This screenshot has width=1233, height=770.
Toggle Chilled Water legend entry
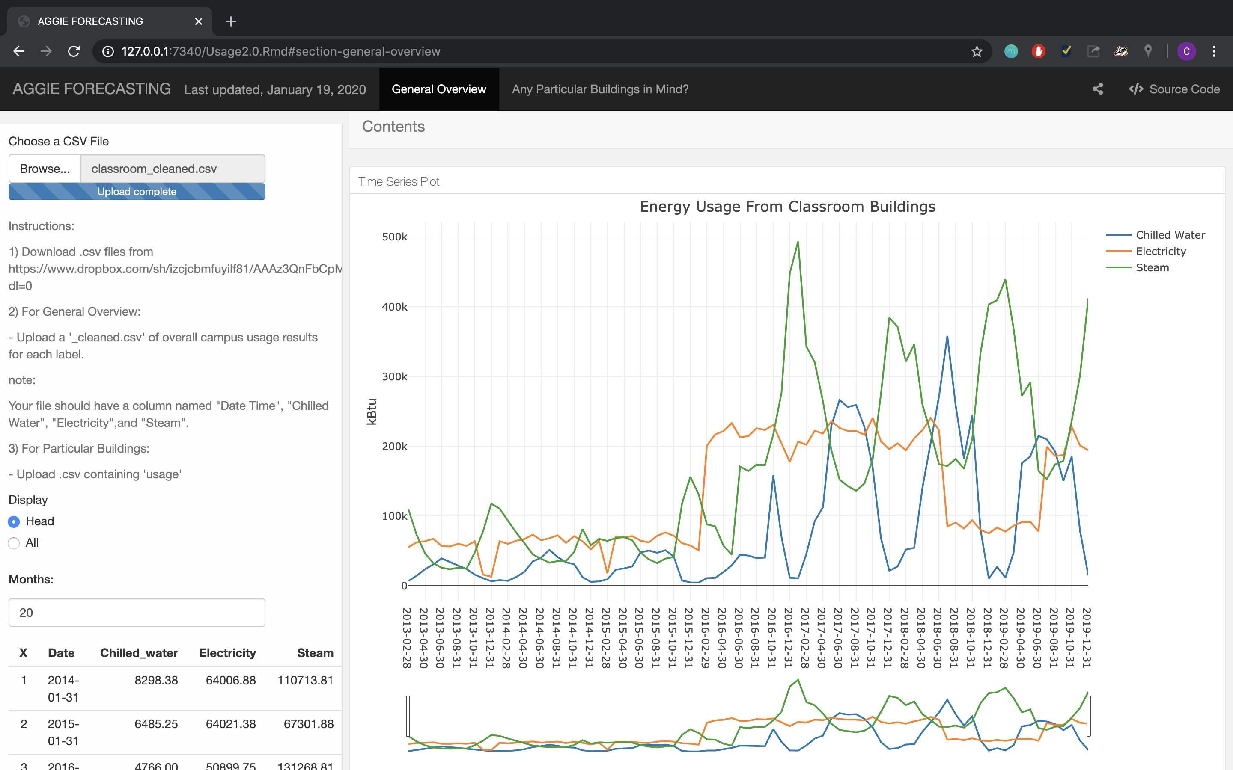click(1170, 235)
